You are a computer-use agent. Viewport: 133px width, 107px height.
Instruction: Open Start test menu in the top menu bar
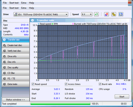(x=14, y=3)
